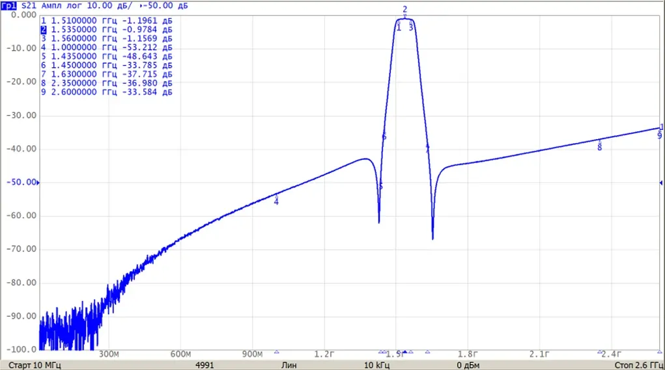Click the 0 дБм power level field

pyautogui.click(x=468, y=365)
